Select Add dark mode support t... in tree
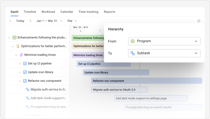210x119 pixels. point(48,98)
